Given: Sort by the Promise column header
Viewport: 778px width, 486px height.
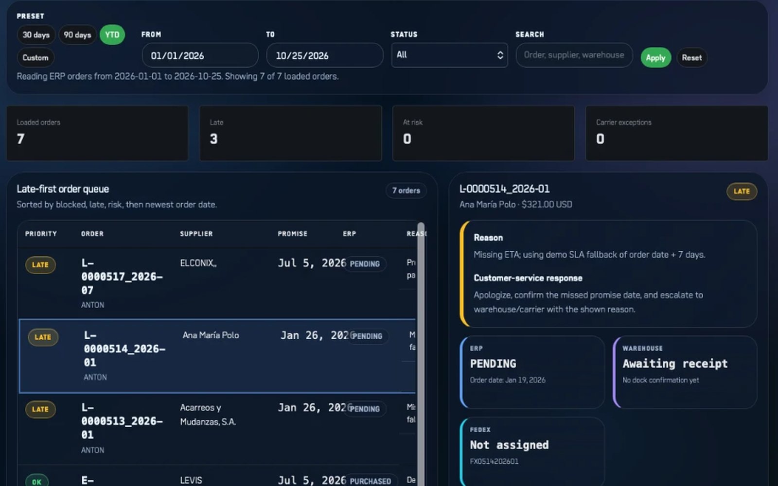Looking at the screenshot, I should 292,234.
